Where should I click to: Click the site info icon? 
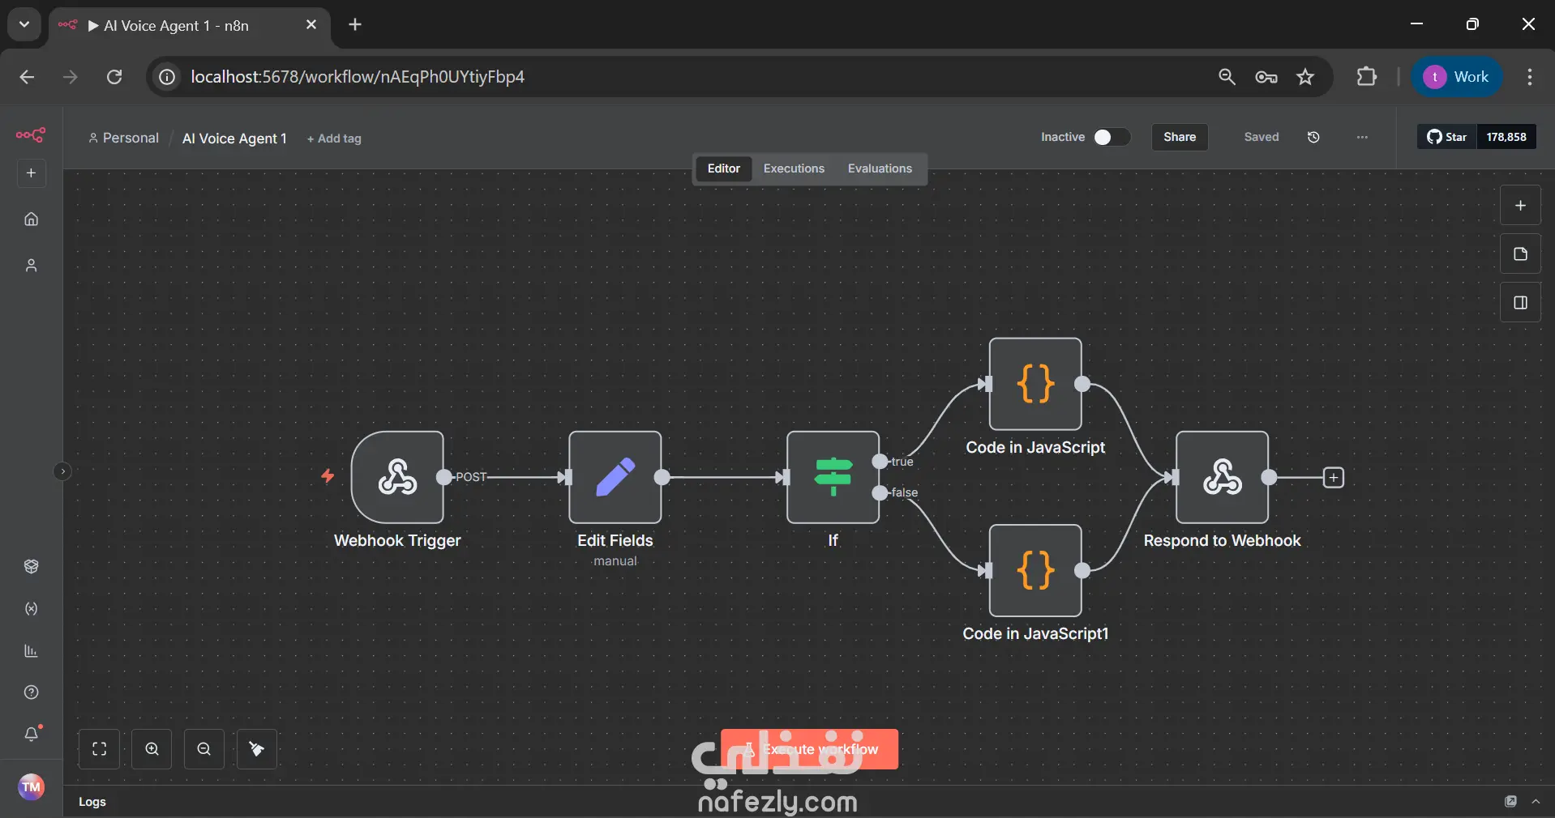click(167, 77)
